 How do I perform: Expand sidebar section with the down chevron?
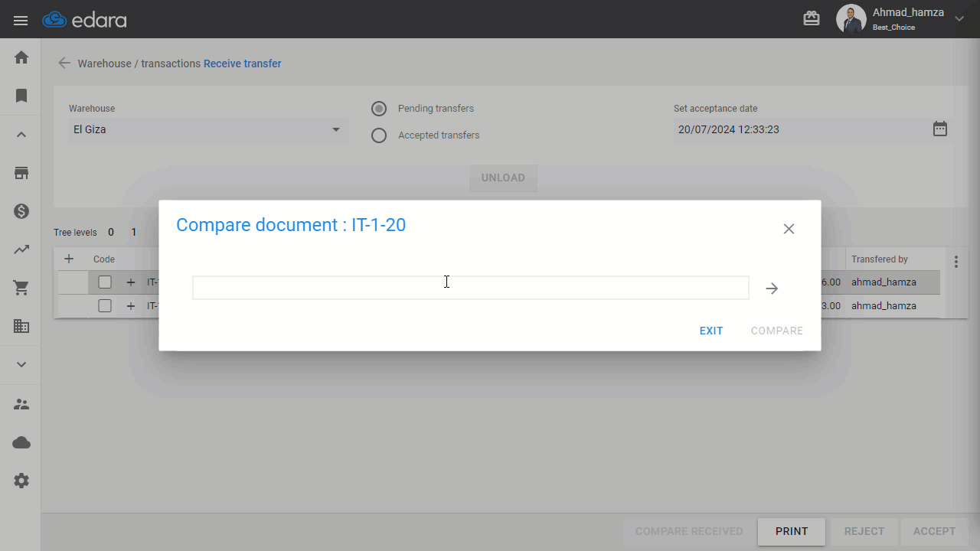pyautogui.click(x=21, y=364)
